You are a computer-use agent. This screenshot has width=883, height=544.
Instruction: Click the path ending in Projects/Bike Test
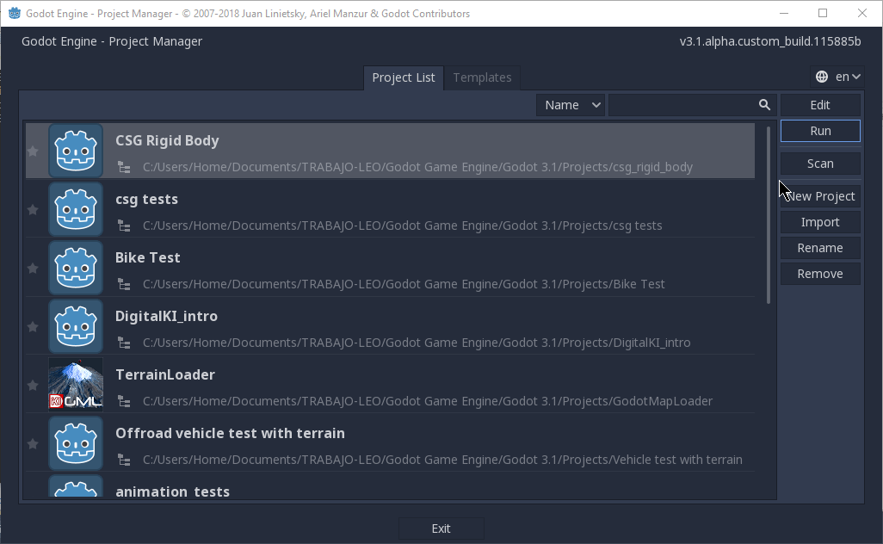(404, 284)
